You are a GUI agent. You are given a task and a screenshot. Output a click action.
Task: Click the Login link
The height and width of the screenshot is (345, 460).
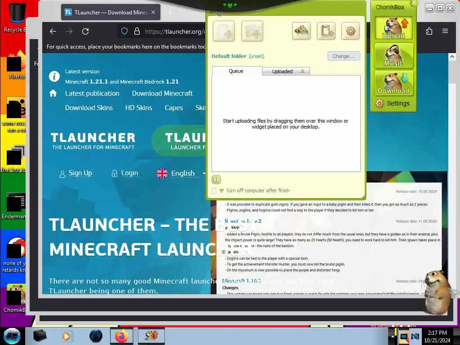(125, 173)
